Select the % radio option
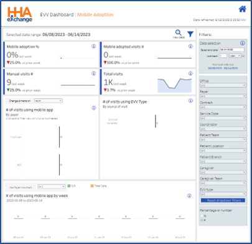This screenshot has width=252, height=244. point(202,216)
